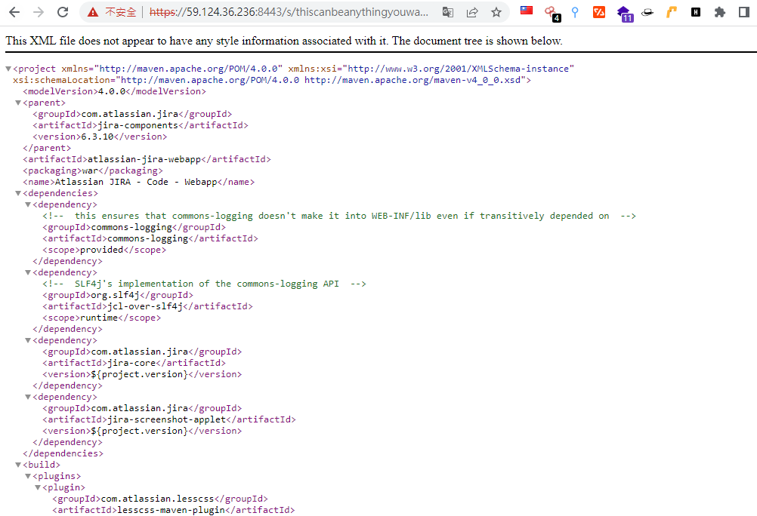Click the jcl-over-slf4j artifactId line
Screen dimensions: 757x516
click(147, 307)
